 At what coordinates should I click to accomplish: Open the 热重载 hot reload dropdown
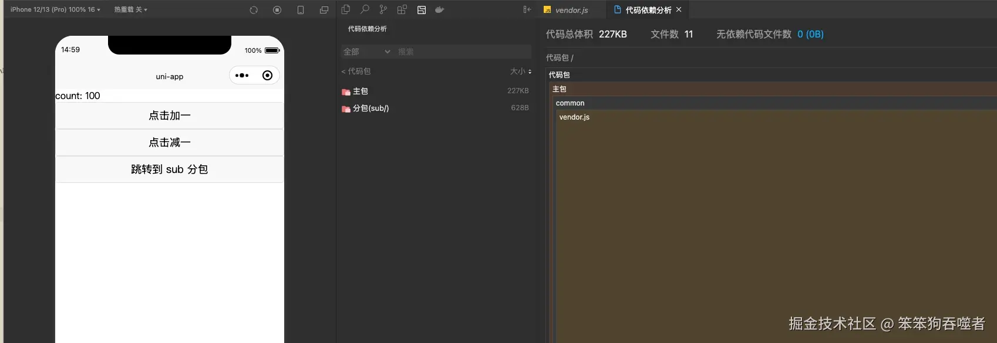tap(130, 9)
